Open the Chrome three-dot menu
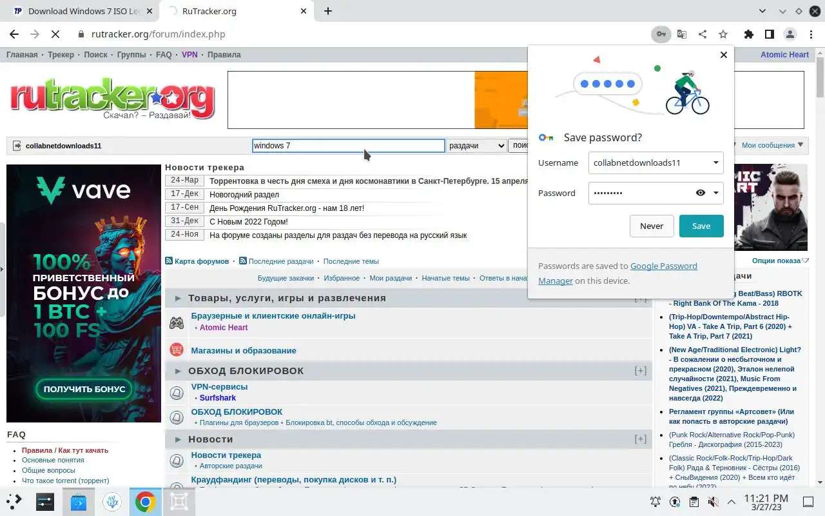Screen dimensions: 825x516 (811, 34)
